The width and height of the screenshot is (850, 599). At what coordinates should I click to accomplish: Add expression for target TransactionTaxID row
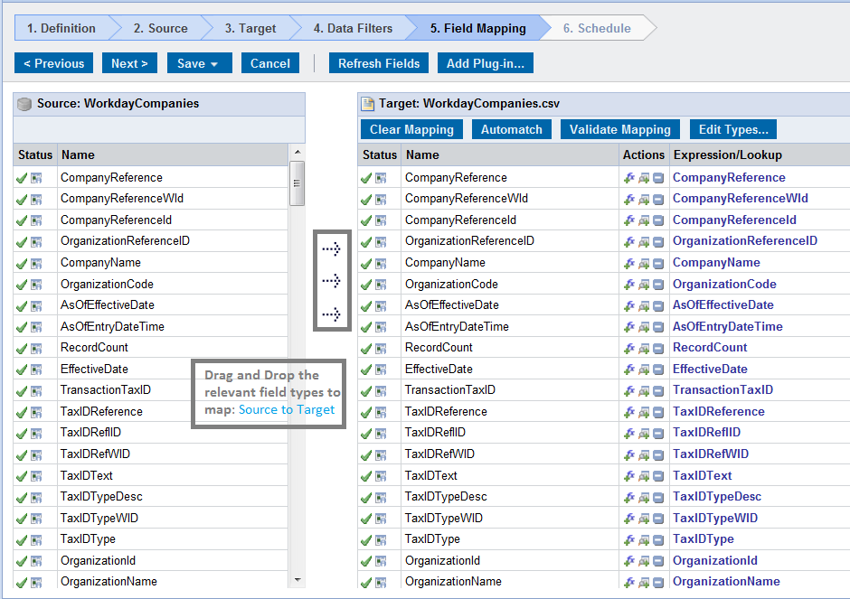pos(629,390)
